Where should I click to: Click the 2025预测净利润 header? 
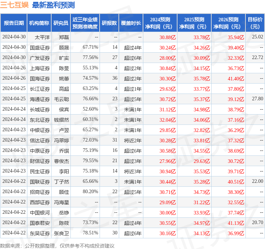click(x=194, y=23)
